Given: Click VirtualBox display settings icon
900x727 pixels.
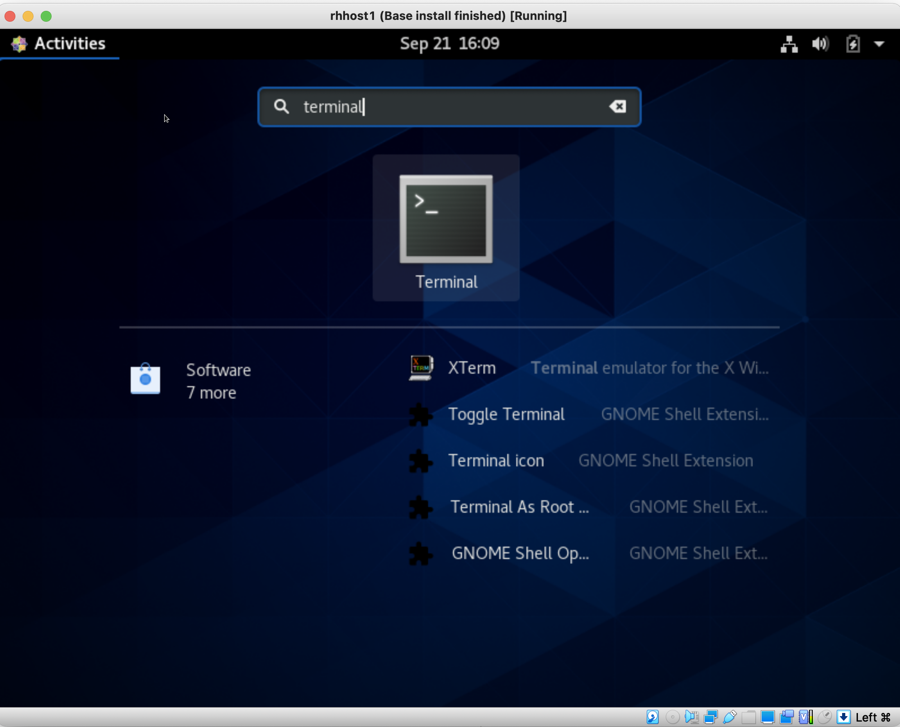Looking at the screenshot, I should [x=767, y=717].
